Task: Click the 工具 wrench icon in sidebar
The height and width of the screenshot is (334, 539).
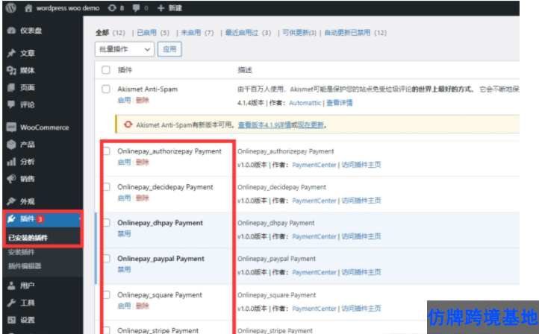Action: 11,303
